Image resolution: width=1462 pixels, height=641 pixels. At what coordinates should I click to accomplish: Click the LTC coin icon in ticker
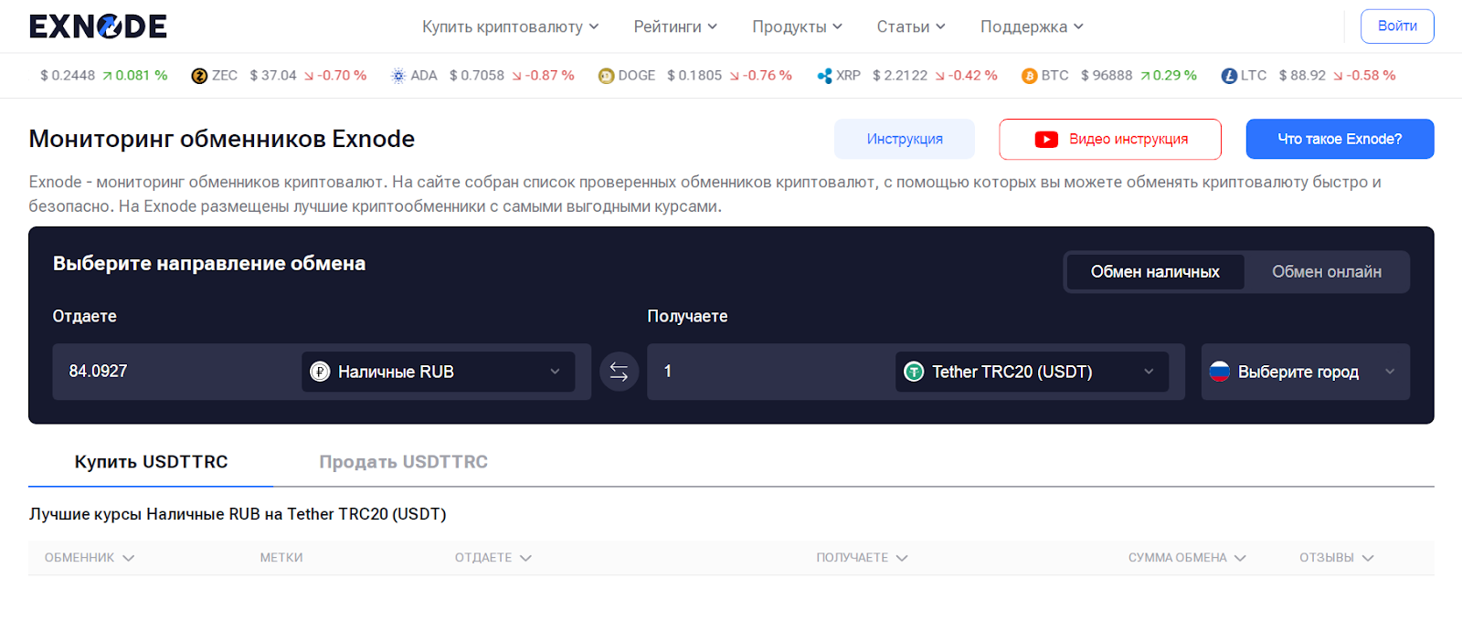click(x=1229, y=76)
